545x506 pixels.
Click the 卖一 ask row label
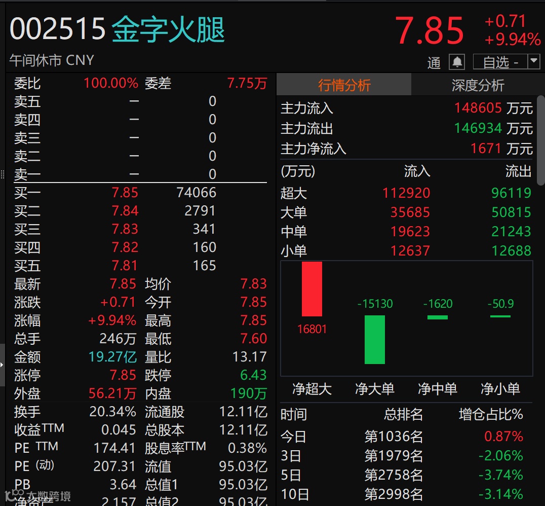tap(27, 174)
